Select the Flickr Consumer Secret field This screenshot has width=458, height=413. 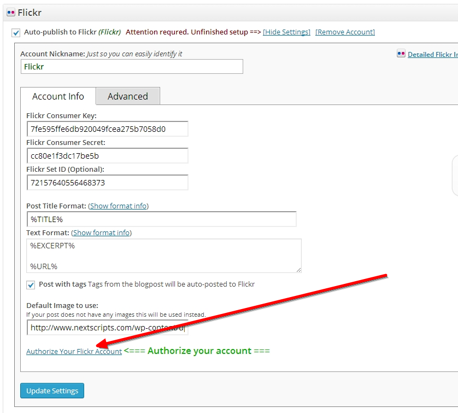pos(108,156)
